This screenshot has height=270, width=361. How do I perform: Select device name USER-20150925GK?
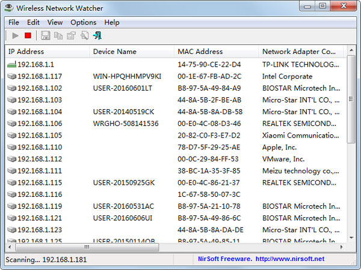pos(124,183)
